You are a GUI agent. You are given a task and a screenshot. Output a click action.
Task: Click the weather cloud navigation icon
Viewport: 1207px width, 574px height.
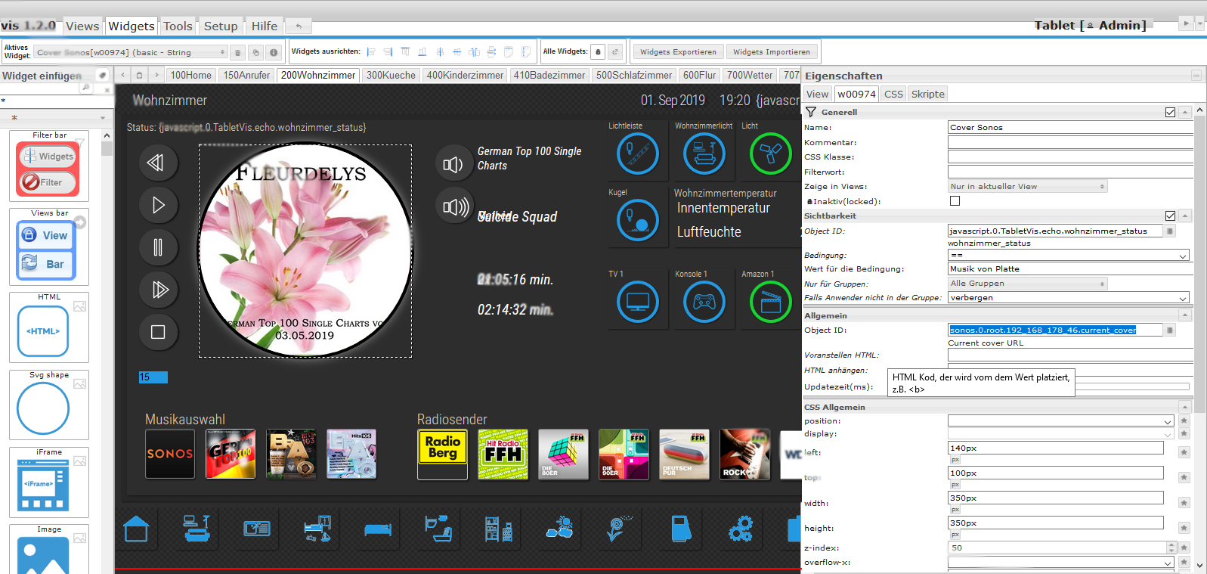click(559, 527)
